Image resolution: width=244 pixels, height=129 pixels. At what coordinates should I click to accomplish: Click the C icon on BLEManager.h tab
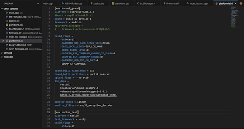click(138, 4)
